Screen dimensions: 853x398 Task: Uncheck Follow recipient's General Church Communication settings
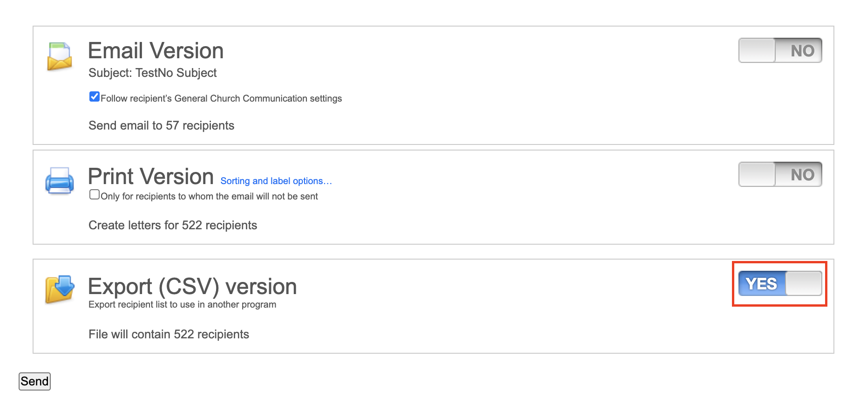coord(95,96)
